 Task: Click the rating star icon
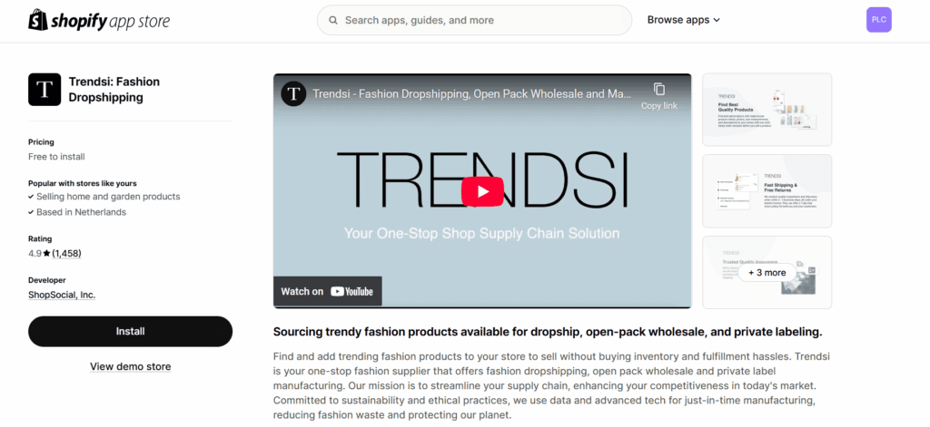tap(47, 254)
